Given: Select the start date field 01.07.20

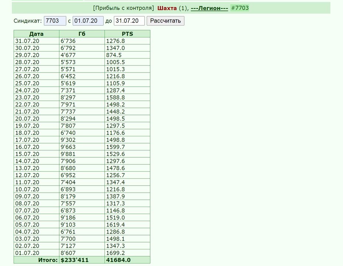Looking at the screenshot, I should click(x=88, y=21).
